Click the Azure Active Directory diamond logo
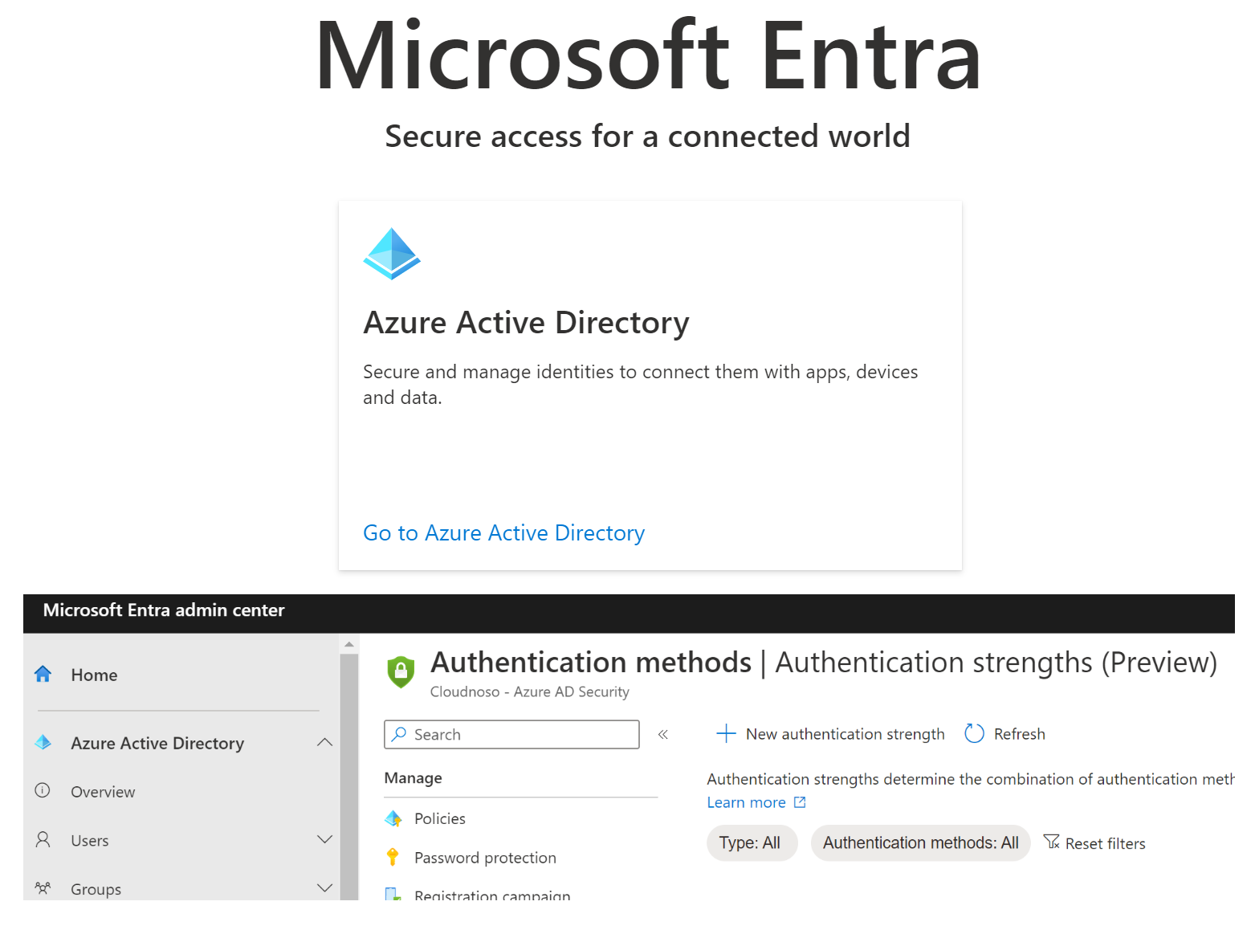This screenshot has height=934, width=1251. pyautogui.click(x=391, y=254)
